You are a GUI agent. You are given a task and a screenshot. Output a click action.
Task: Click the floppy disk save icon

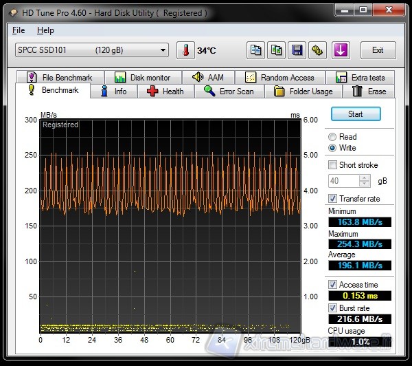[297, 50]
